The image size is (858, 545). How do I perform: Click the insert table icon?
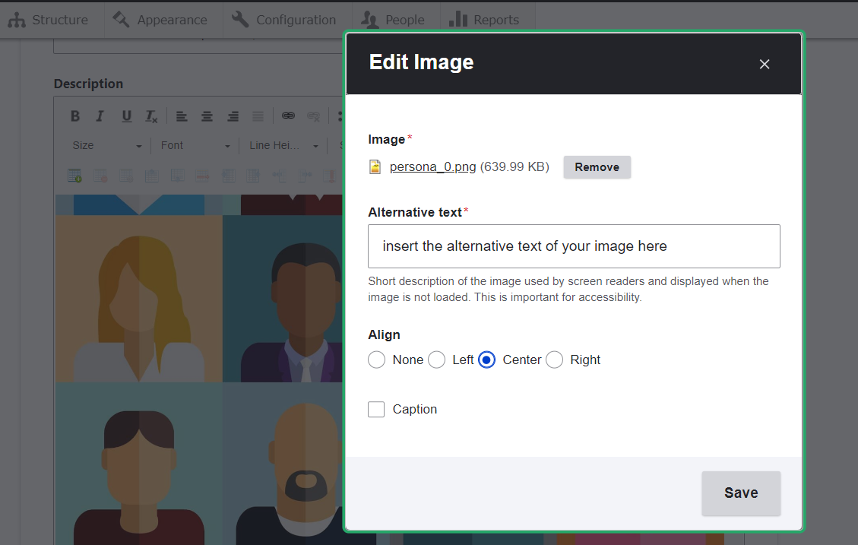pos(74,176)
